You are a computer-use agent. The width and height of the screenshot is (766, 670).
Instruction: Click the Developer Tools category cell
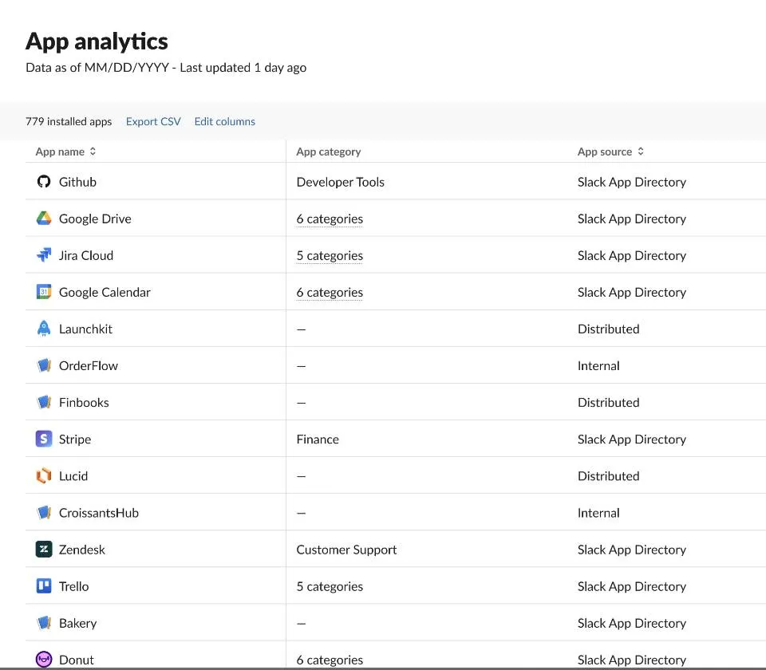341,182
